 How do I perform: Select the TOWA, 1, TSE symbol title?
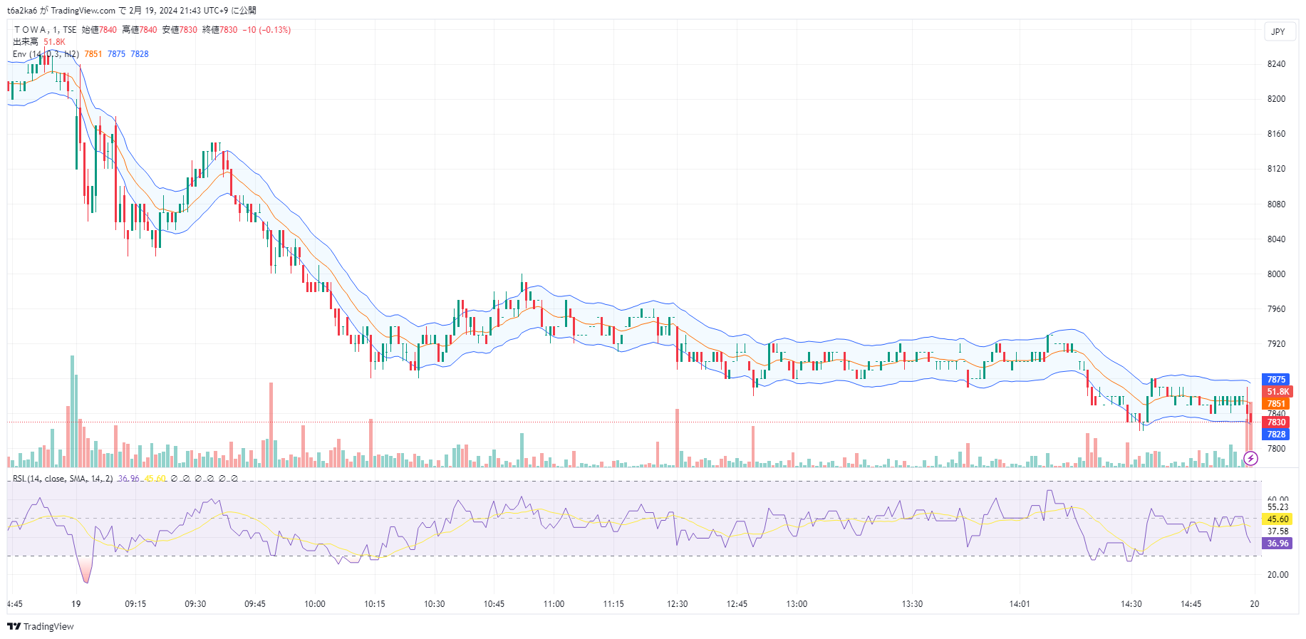click(x=45, y=30)
